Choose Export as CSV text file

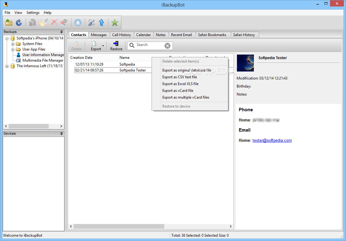(190, 77)
